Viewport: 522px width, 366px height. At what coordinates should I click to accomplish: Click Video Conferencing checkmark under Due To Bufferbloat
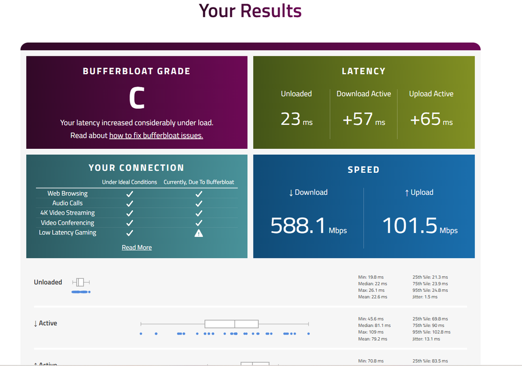point(199,223)
